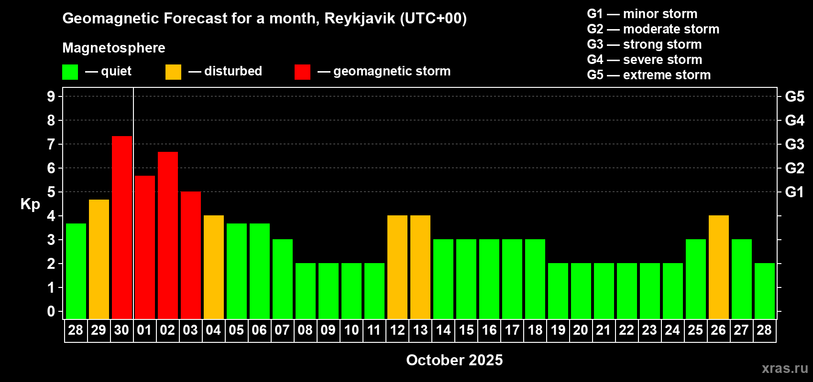
Task: Click the date label 05
Action: 236,330
